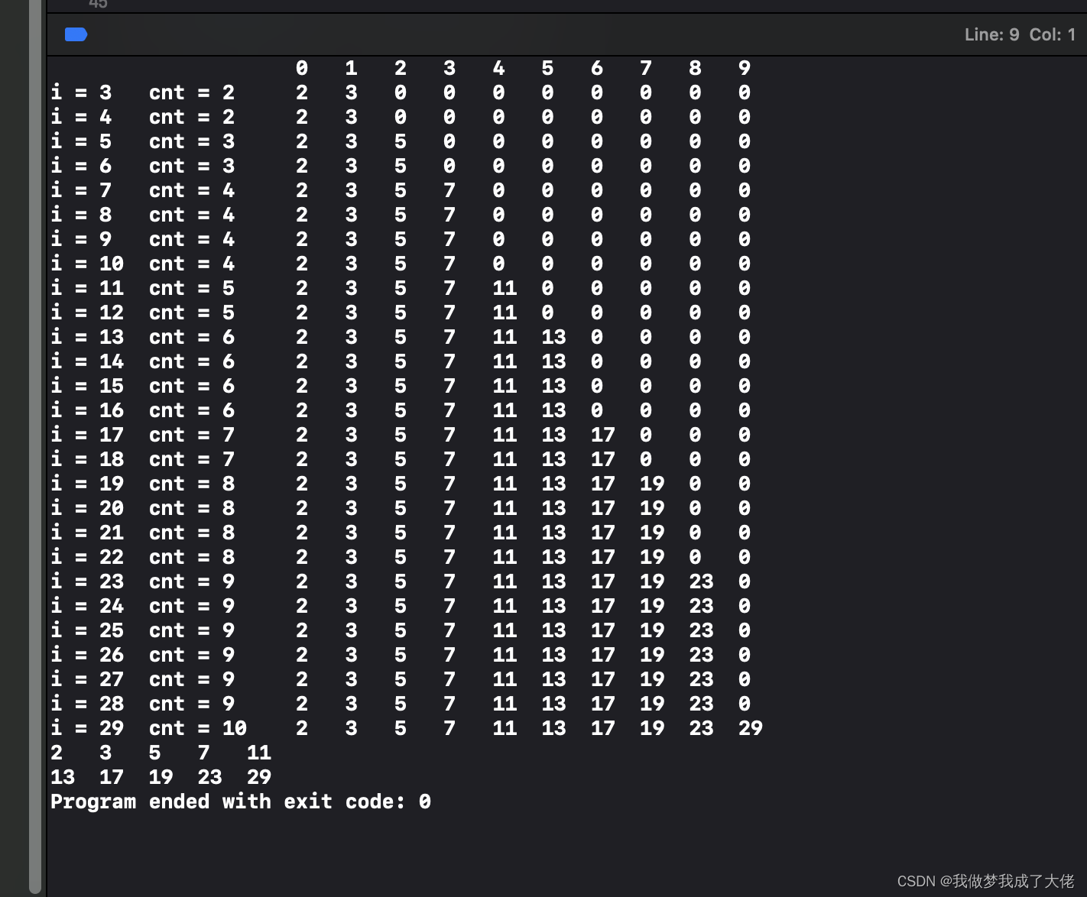
Task: Click "13" in the "13 17 19 23 29" output line
Action: pyautogui.click(x=63, y=777)
